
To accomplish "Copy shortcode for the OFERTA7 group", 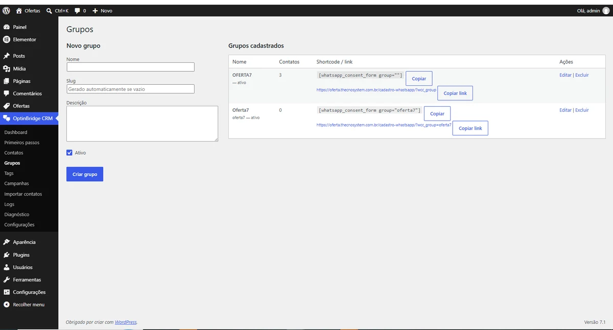I will (419, 79).
